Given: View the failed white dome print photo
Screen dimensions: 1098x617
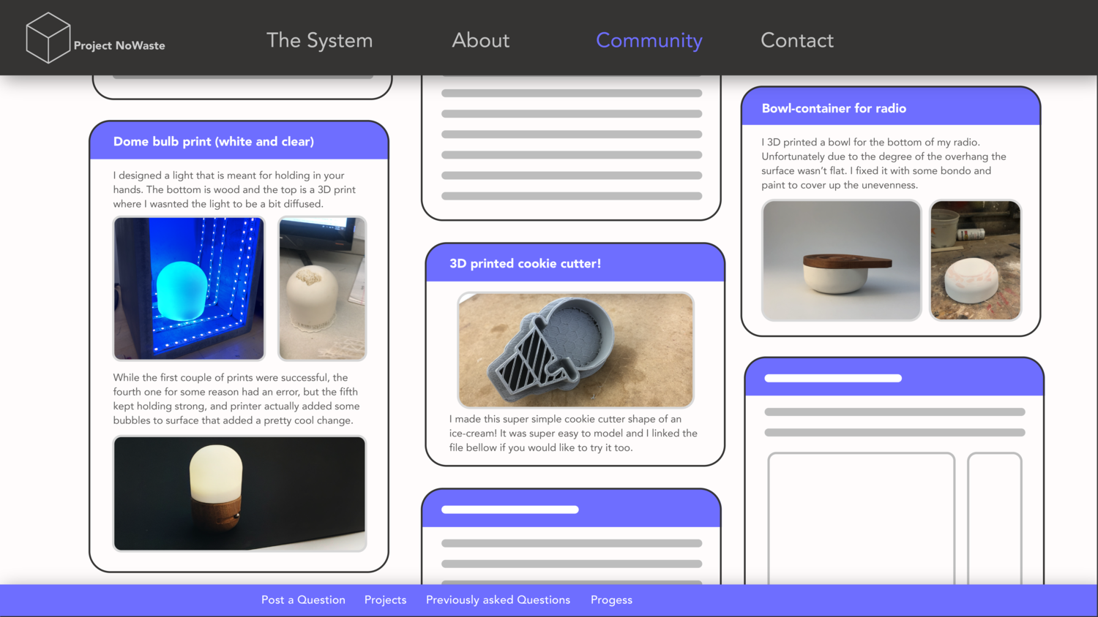Looking at the screenshot, I should 322,288.
